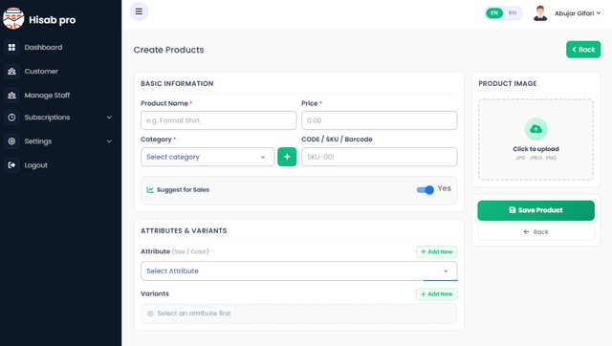Screen dimensions: 612x346
Task: Click the 'PRODUCT IMAGE' section title
Action: pyautogui.click(x=508, y=83)
